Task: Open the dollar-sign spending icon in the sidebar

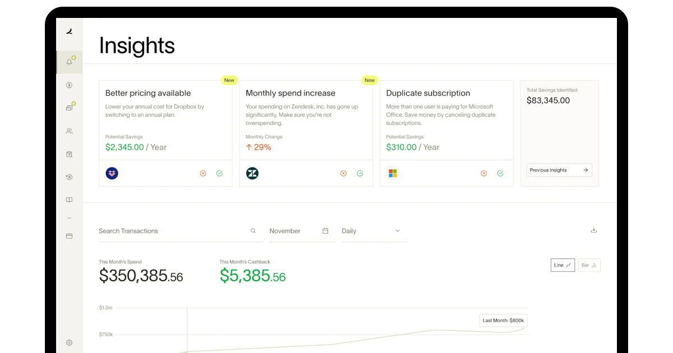Action: pyautogui.click(x=69, y=85)
